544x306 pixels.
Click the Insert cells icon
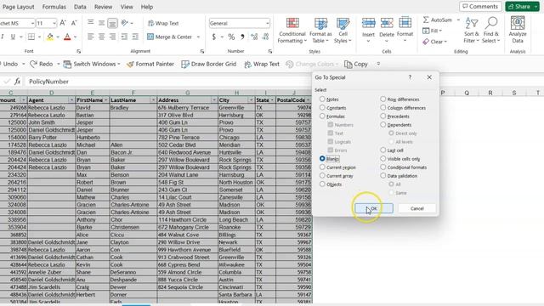coord(368,24)
